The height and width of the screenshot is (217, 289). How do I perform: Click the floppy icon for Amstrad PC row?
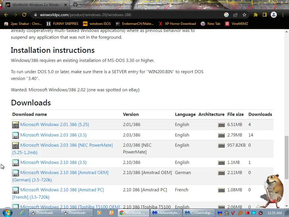tap(16, 190)
